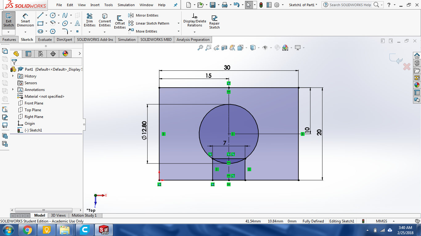Select the Trim Entities tool
The image size is (421, 236).
(89, 20)
